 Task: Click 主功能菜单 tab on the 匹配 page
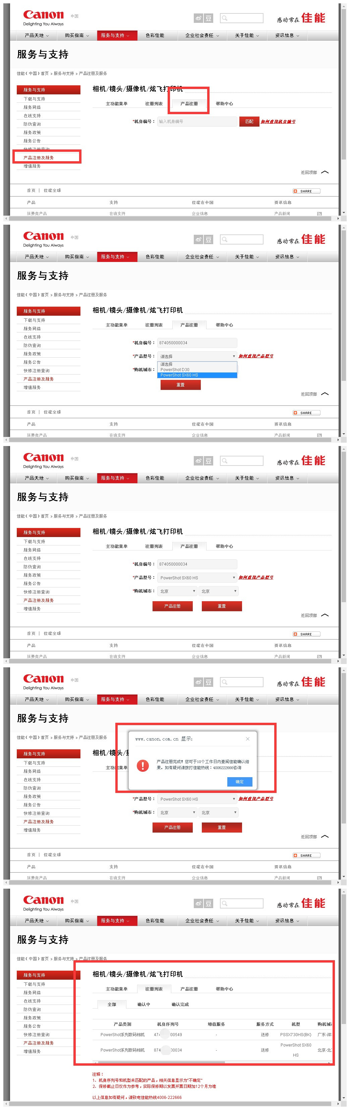tap(117, 104)
